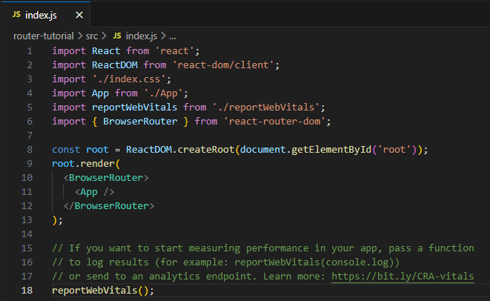Select the index.js editor tab

[46, 15]
